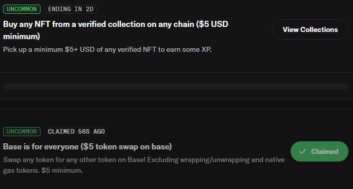Click the View Collections button
The height and width of the screenshot is (189, 353).
(310, 29)
